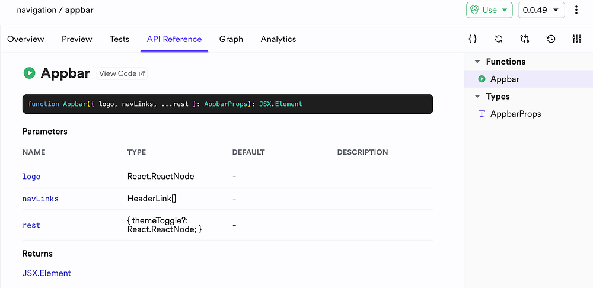Click the green play icon beside Appbar heading
593x288 pixels.
click(29, 73)
